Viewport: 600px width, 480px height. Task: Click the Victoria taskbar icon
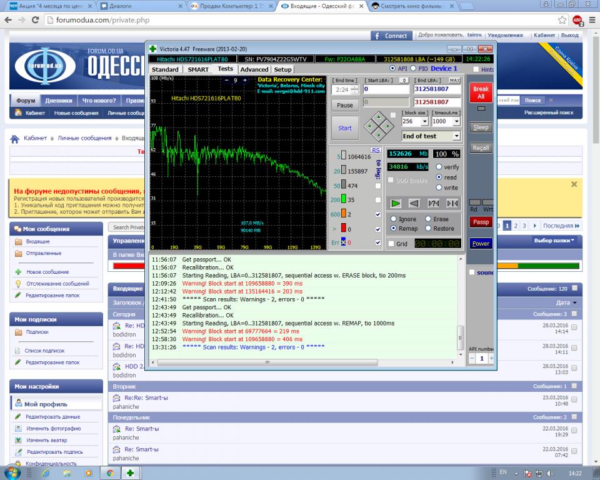point(131,473)
